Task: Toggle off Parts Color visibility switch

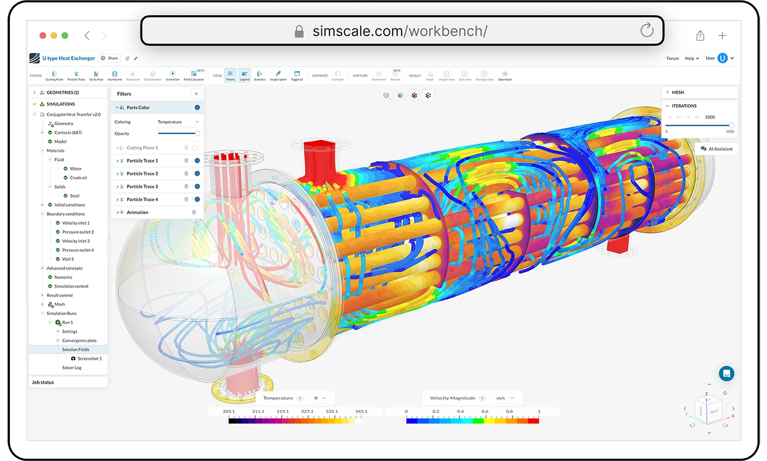Action: point(197,107)
